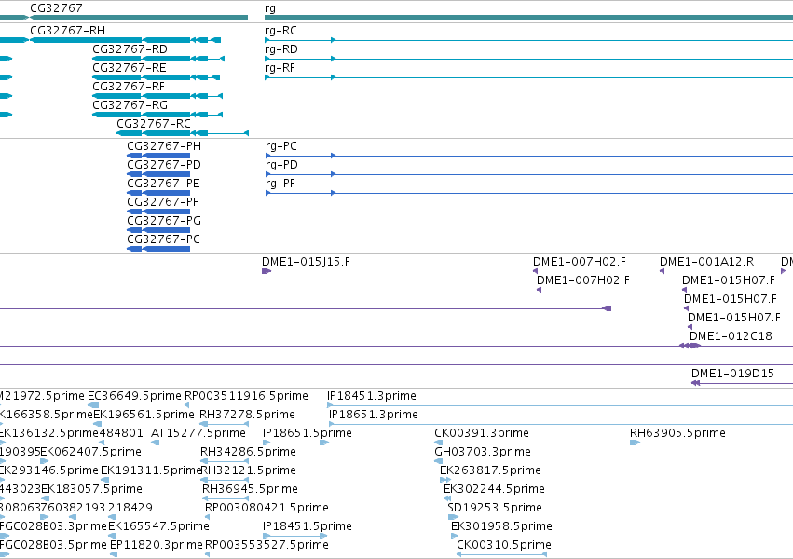
Task: Select the EK301958.5prime EST label
Action: pyautogui.click(x=501, y=526)
